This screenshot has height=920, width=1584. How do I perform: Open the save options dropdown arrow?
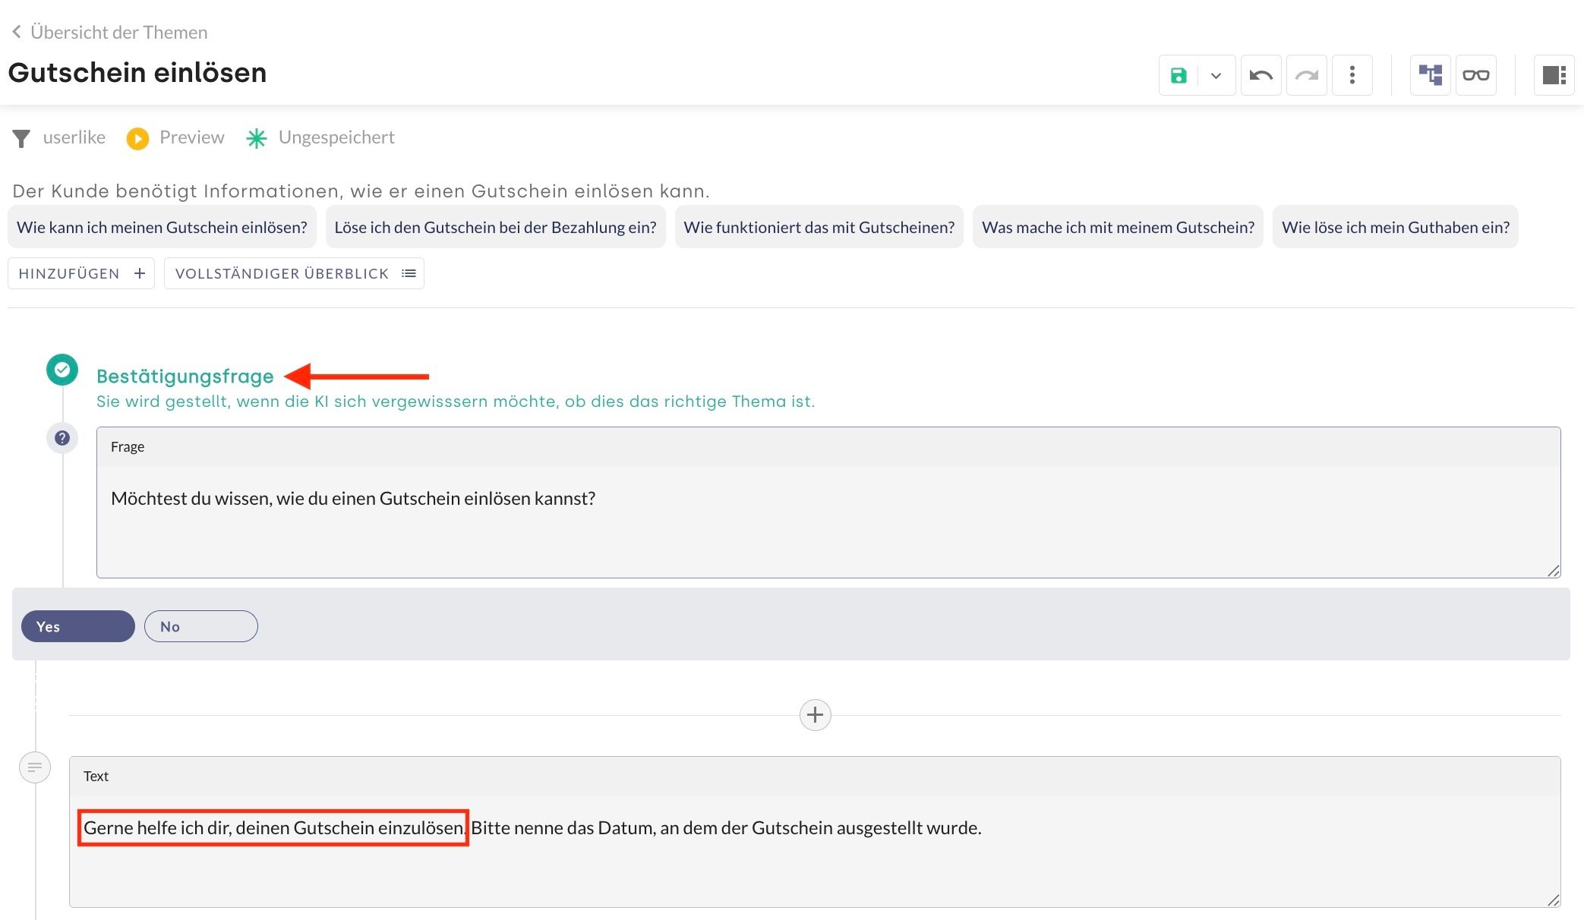(x=1216, y=75)
